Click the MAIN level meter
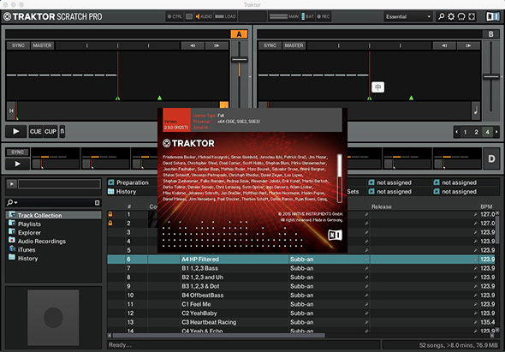505x352 pixels. tap(283, 16)
